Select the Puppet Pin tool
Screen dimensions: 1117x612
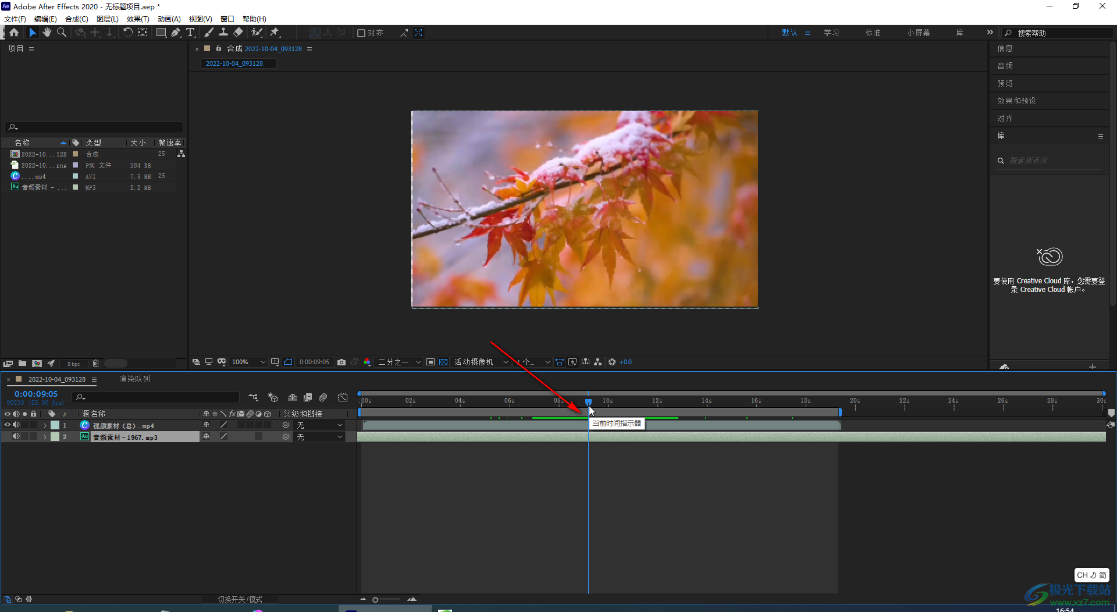point(275,33)
